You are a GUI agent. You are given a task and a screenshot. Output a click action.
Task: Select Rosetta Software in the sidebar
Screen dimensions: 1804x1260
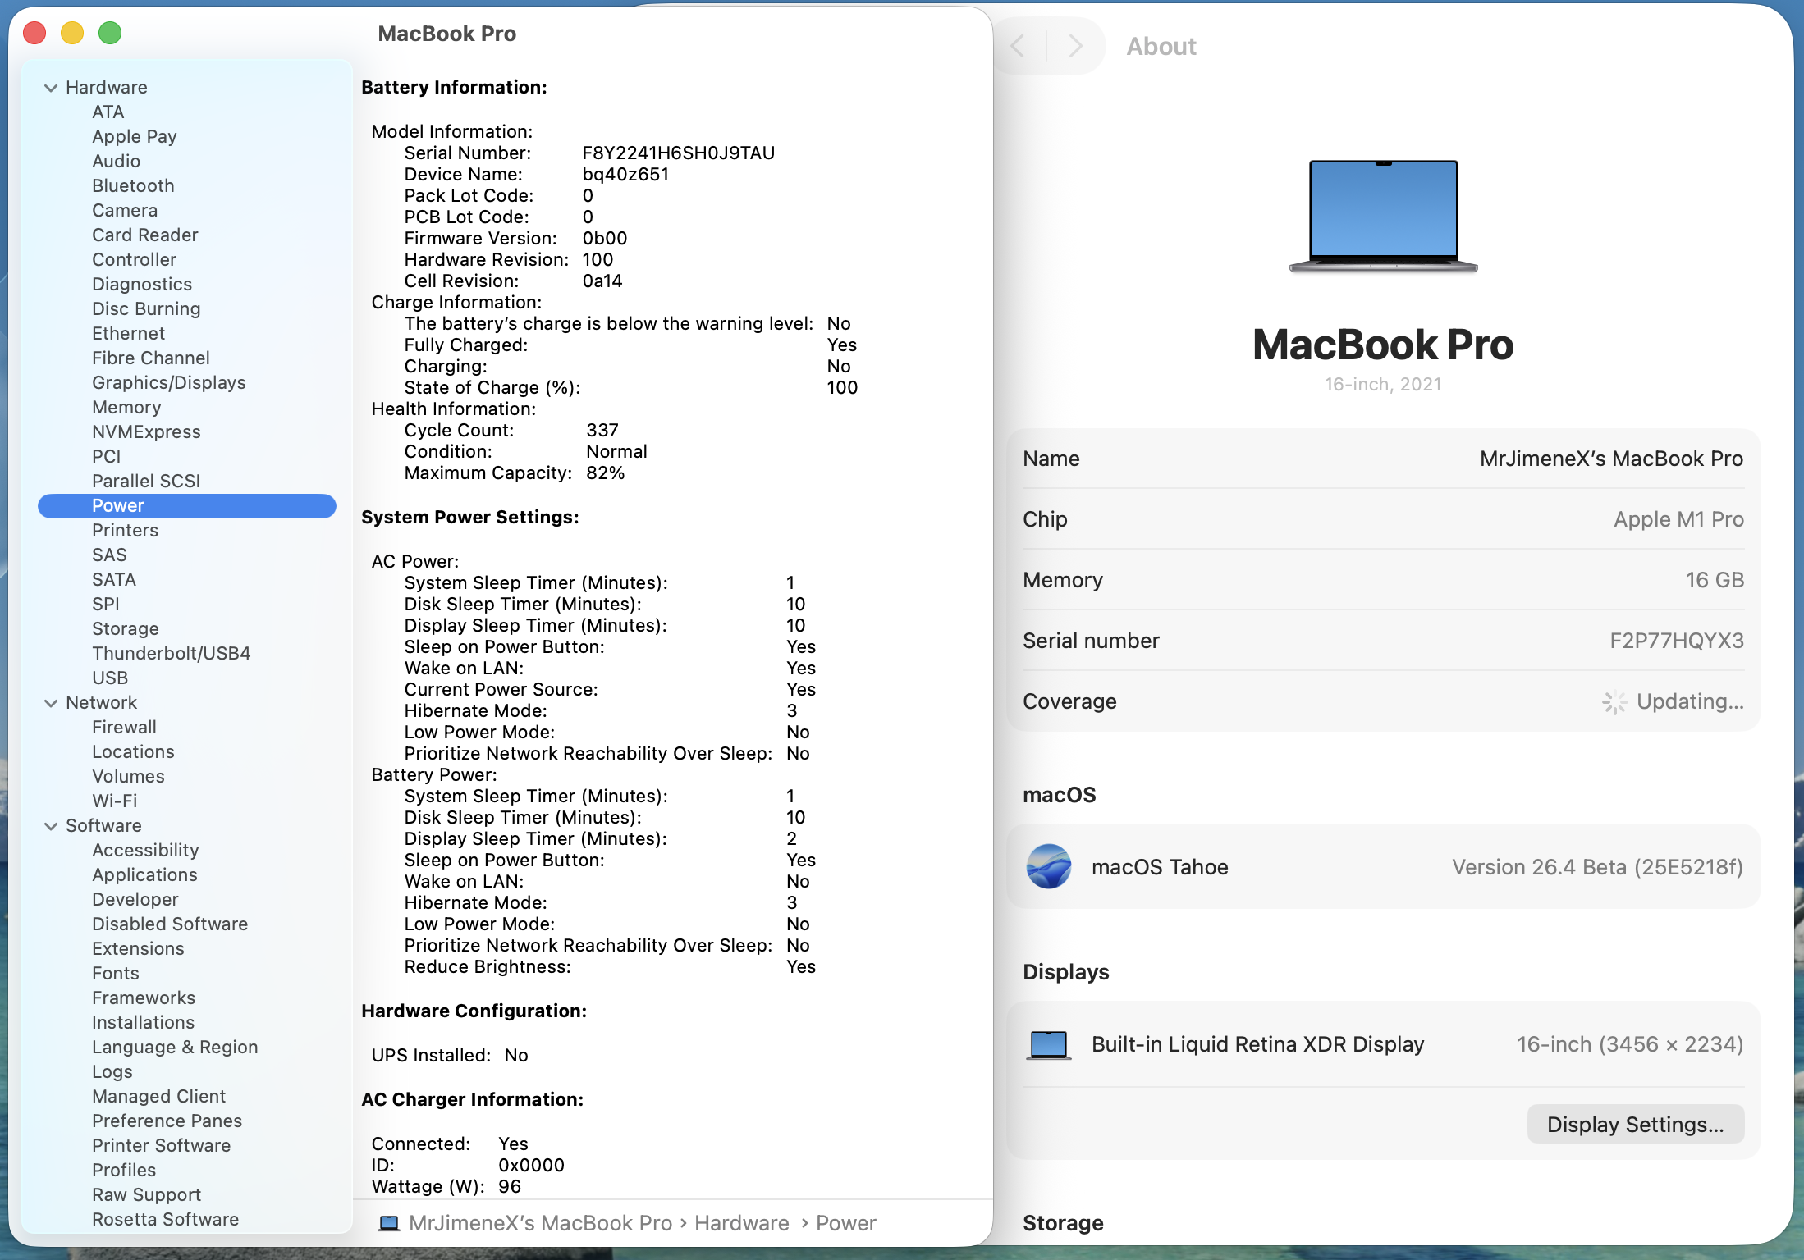tap(164, 1219)
